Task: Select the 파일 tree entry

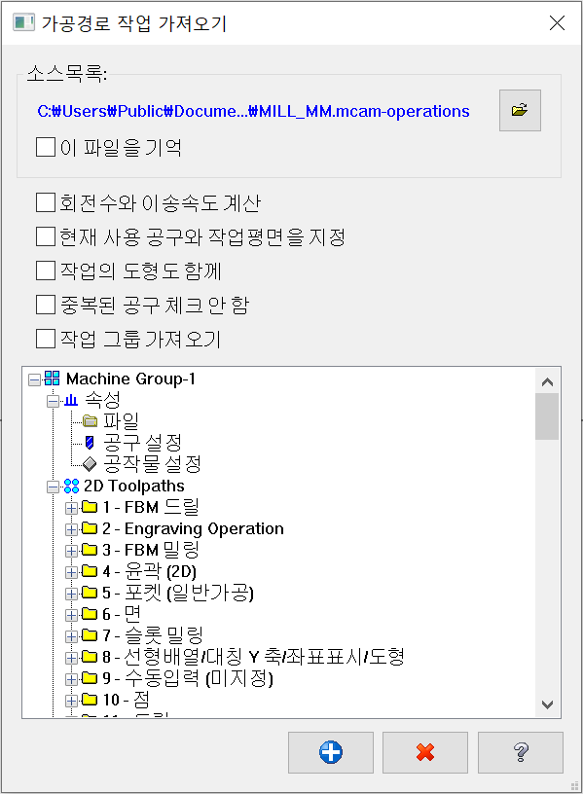Action: tap(121, 420)
